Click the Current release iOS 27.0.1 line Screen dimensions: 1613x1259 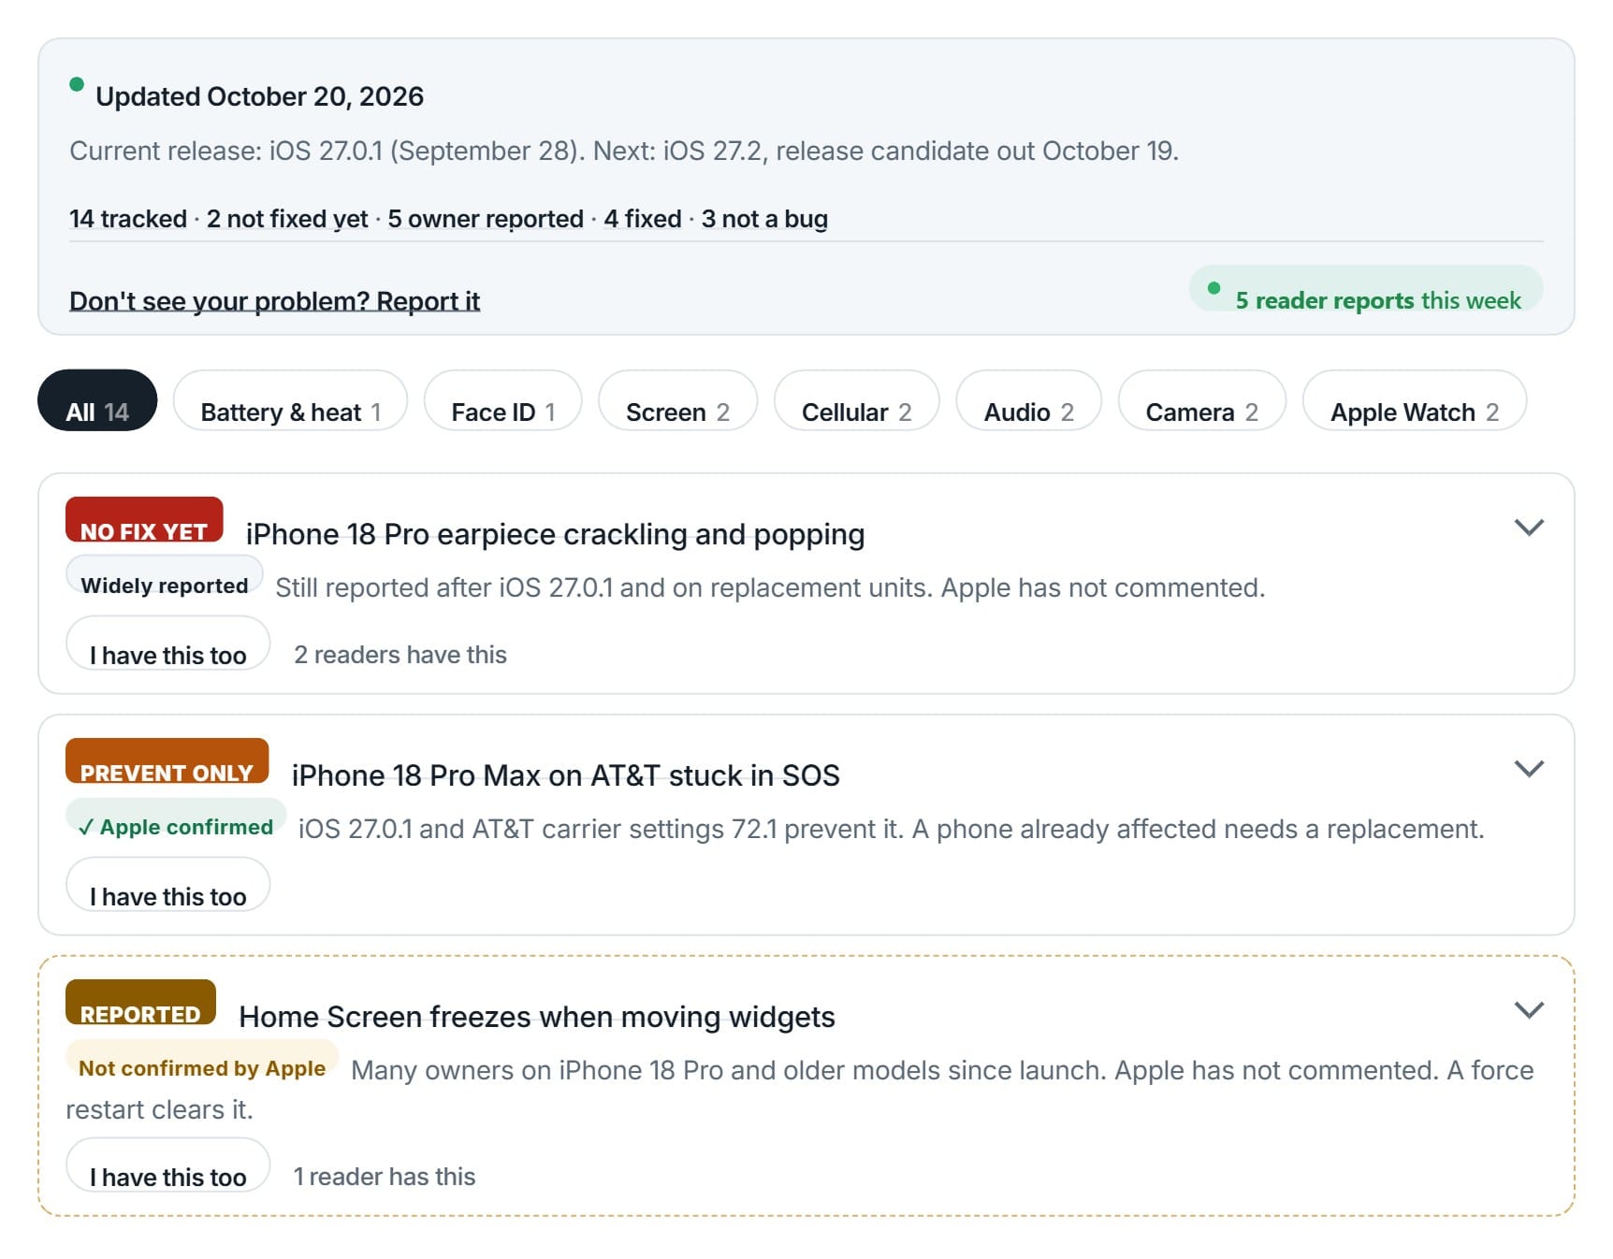(x=624, y=151)
